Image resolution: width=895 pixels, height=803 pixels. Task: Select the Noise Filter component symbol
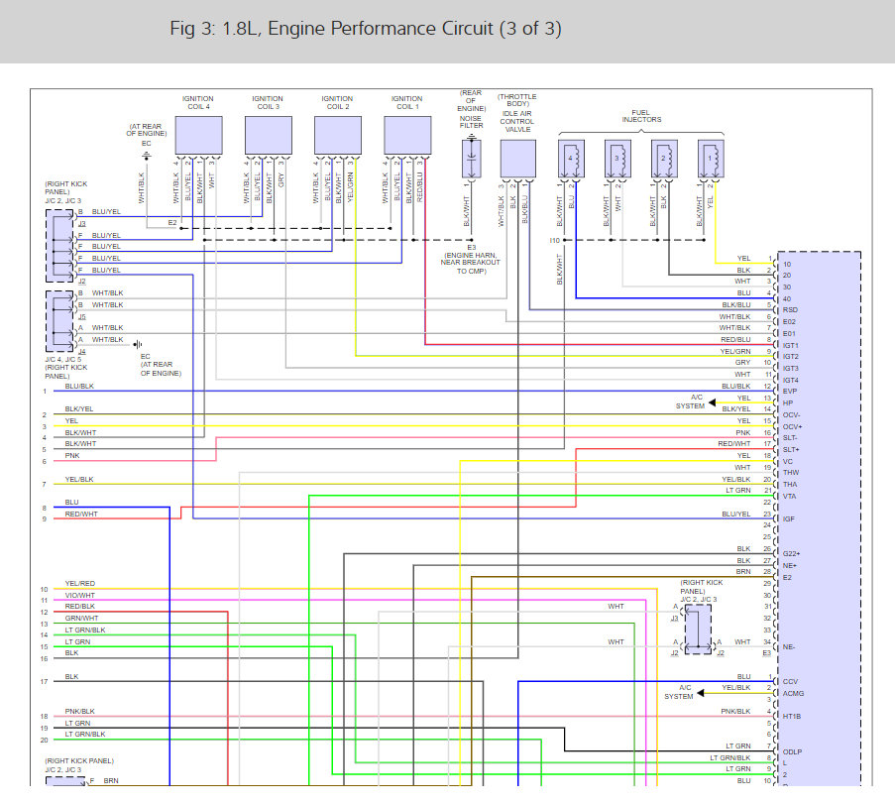pyautogui.click(x=472, y=158)
